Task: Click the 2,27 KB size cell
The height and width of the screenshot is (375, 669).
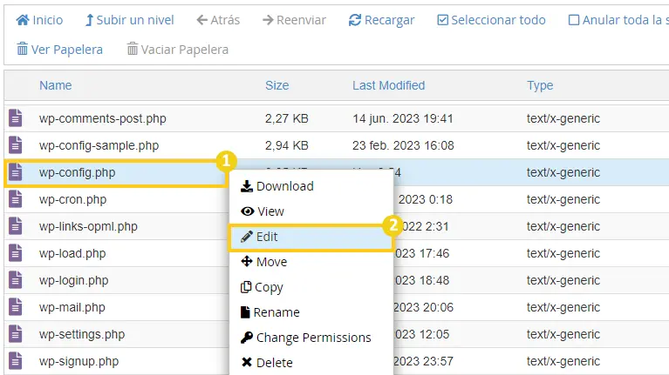Action: (286, 118)
